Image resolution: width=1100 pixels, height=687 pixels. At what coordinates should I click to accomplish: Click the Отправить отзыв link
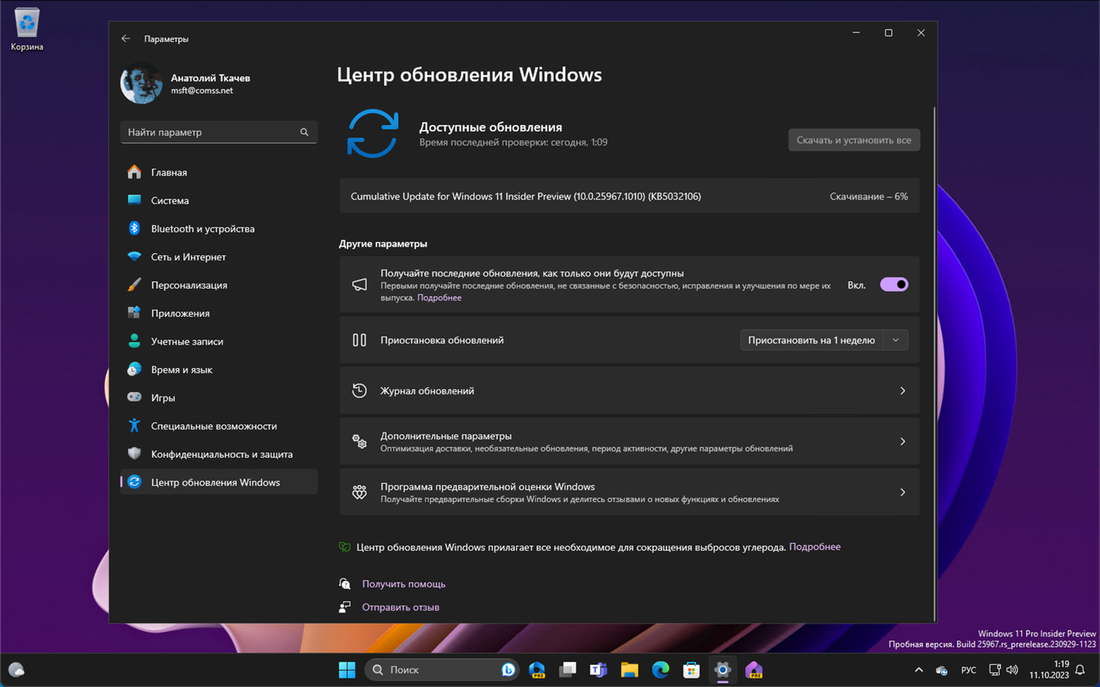[x=400, y=607]
